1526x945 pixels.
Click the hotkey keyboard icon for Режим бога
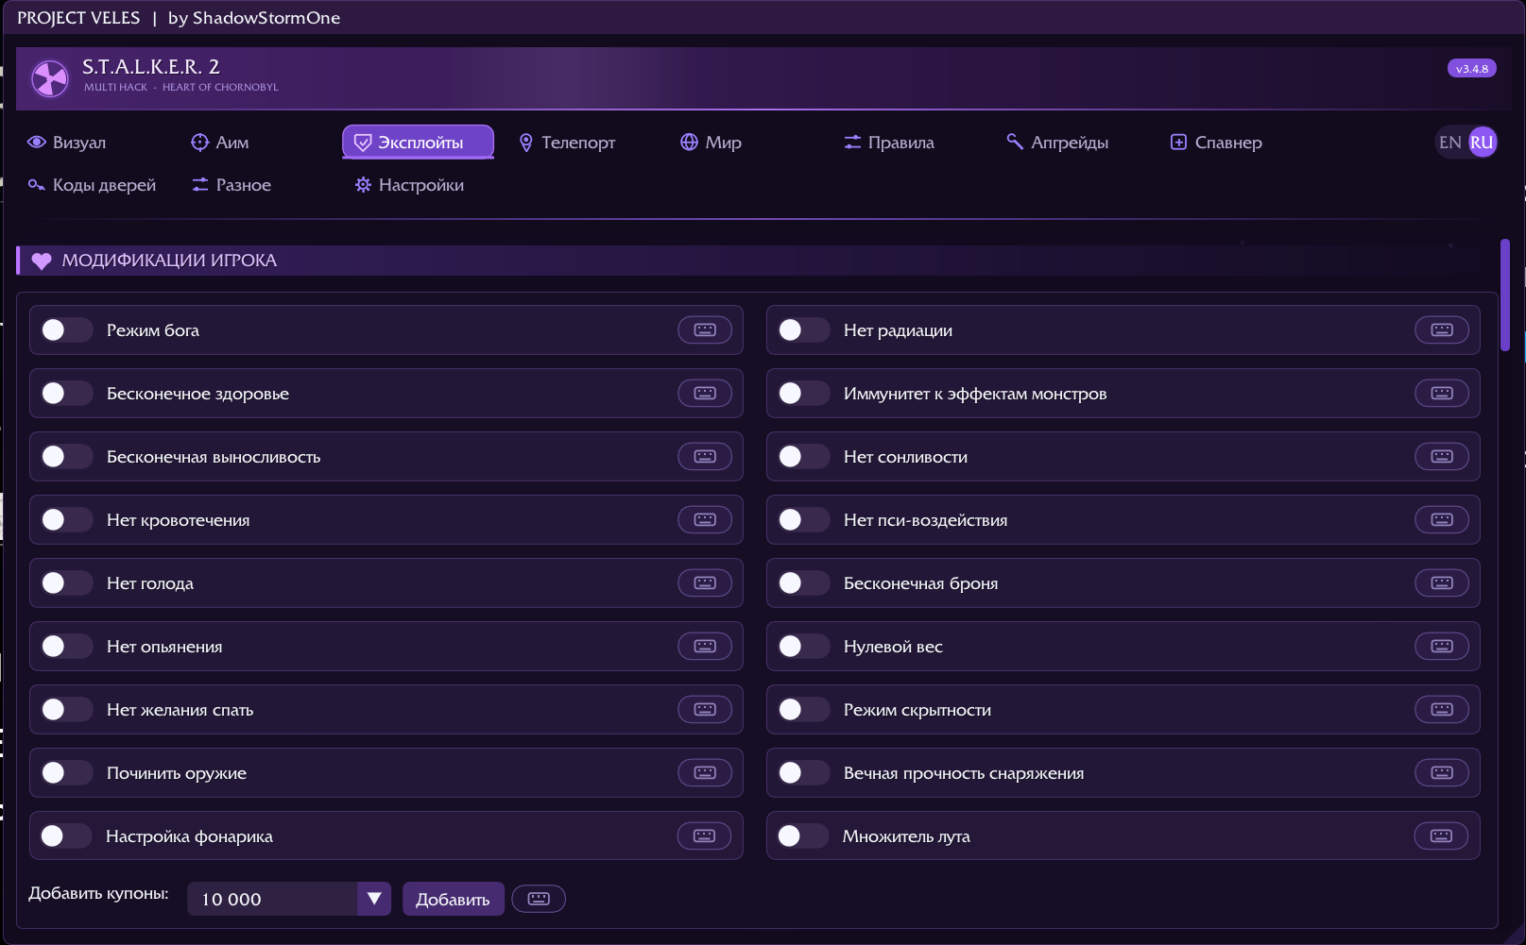[x=705, y=329]
